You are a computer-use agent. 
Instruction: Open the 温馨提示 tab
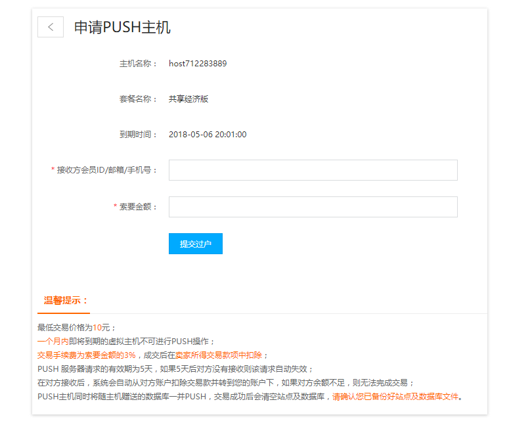(64, 301)
